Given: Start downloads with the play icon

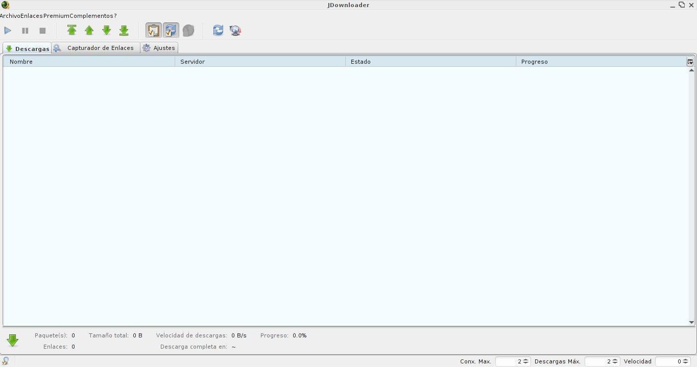Looking at the screenshot, I should 8,31.
